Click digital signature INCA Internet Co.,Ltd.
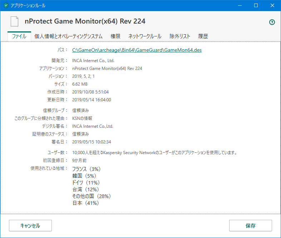This screenshot has height=238, width=281. click(93, 126)
